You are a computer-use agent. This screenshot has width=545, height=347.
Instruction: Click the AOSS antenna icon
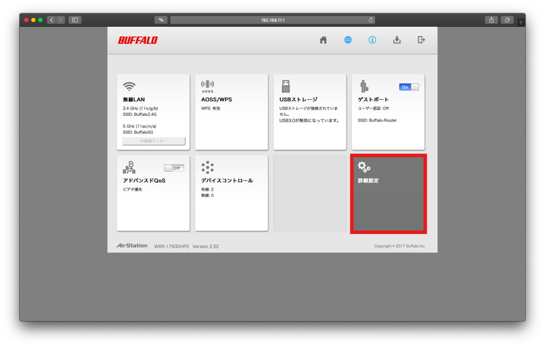click(208, 86)
